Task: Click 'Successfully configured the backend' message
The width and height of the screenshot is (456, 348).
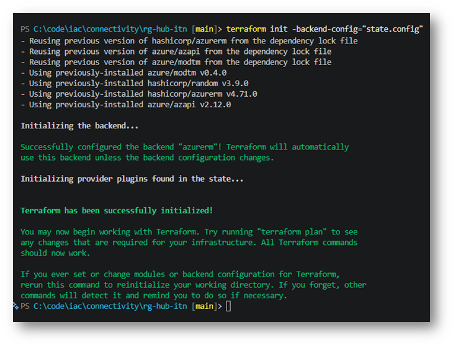Action: point(185,147)
